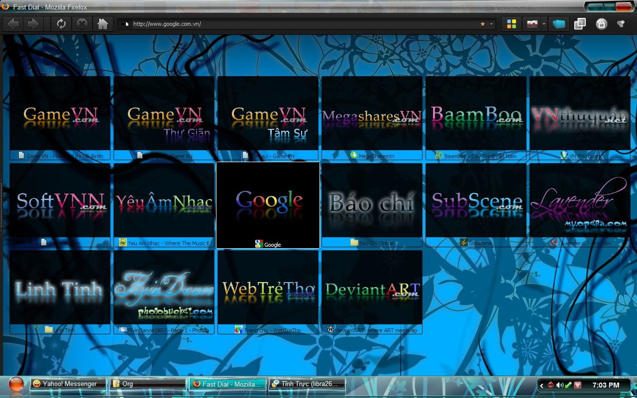Reload the current page

[61, 24]
